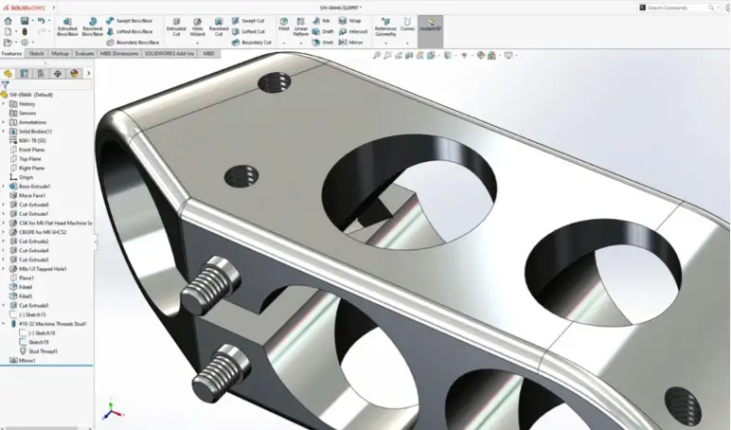Select the Intersect tool
731x430 pixels.
(x=353, y=31)
